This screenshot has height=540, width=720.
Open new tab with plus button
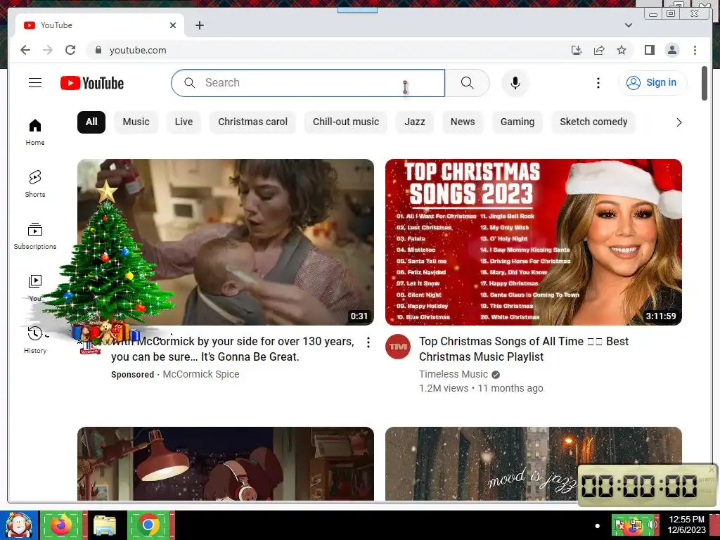point(199,25)
